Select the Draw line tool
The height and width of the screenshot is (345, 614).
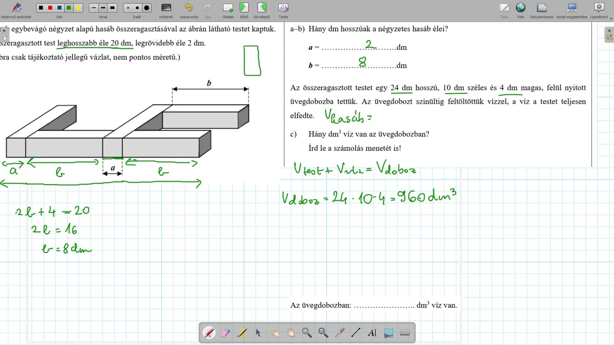point(356,333)
